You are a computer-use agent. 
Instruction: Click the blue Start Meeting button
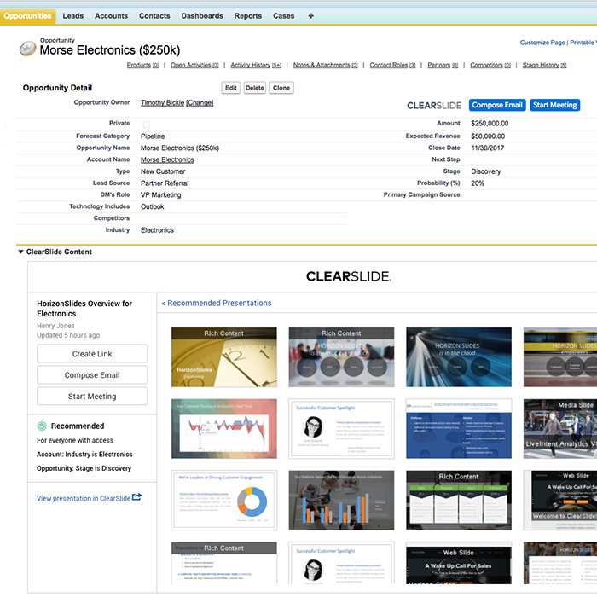pos(554,105)
